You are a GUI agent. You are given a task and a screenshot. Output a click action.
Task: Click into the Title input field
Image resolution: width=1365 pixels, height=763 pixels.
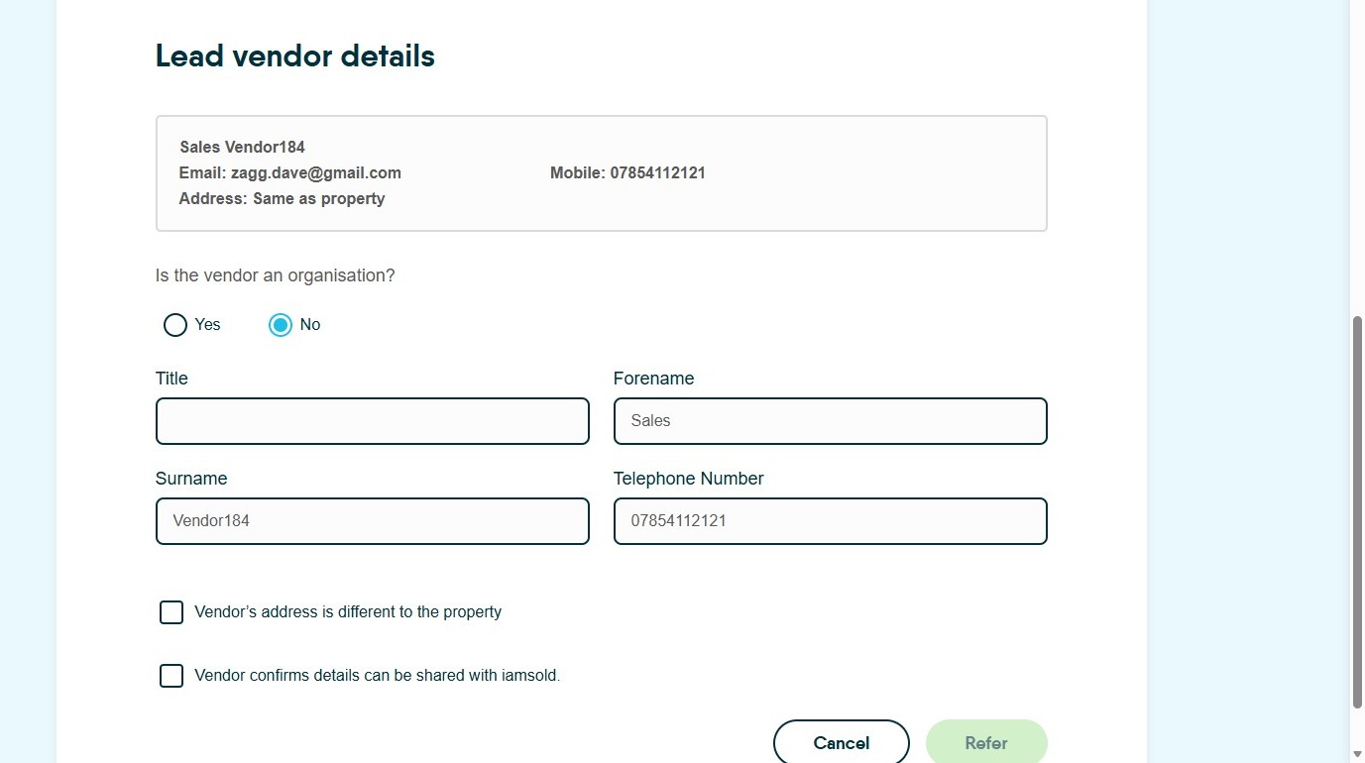pyautogui.click(x=373, y=421)
